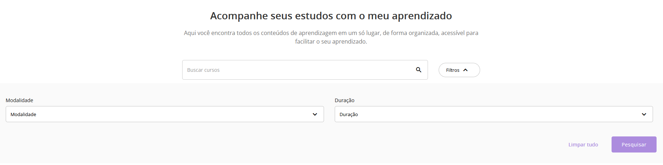
Task: Click the Duração dropdown chevron arrow
Action: [x=644, y=114]
